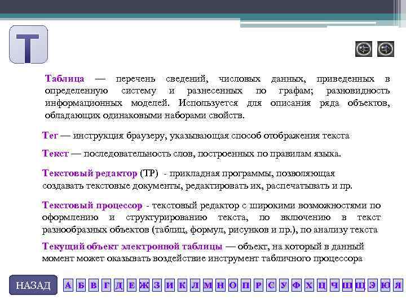The image size is (406, 304).
Task: Select letter Ф in alphabet index
Action: [x=297, y=285]
